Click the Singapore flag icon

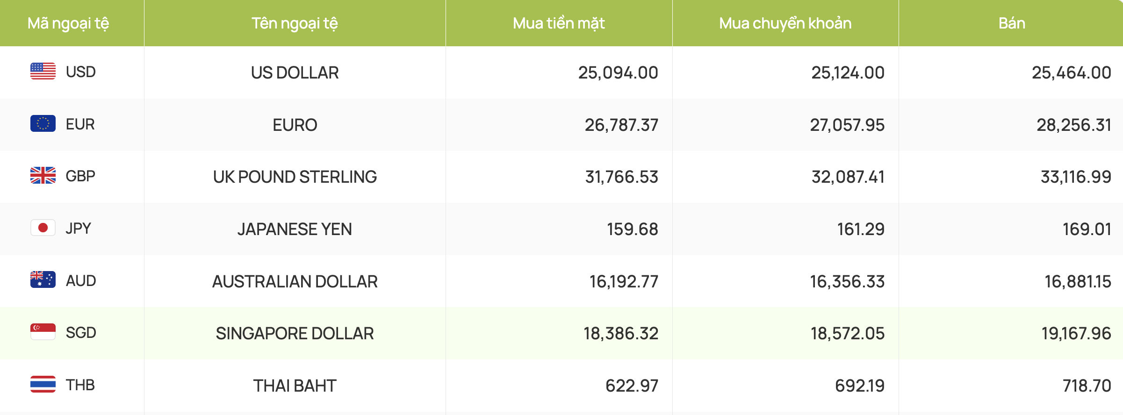click(43, 332)
